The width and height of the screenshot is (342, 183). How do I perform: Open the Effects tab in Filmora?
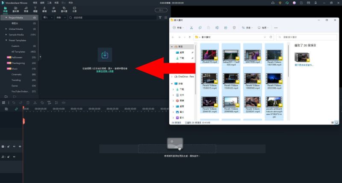click(x=54, y=9)
